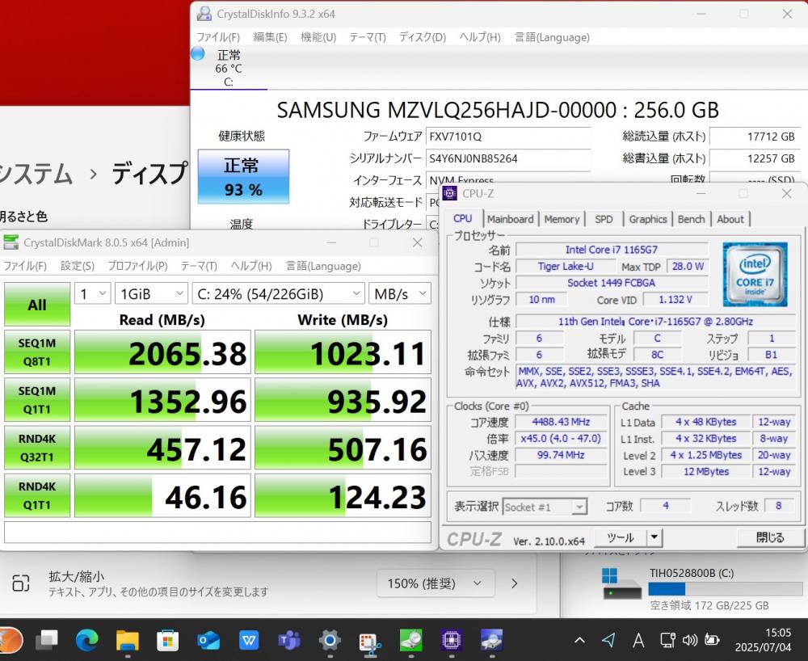
Task: Open Microsoft Teams from the taskbar
Action: point(289,640)
